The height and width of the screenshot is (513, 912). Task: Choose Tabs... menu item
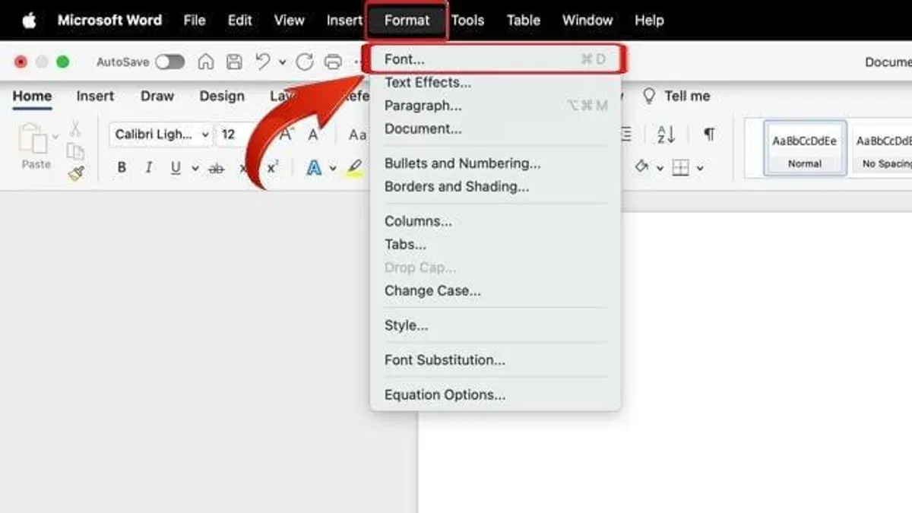[495, 245]
